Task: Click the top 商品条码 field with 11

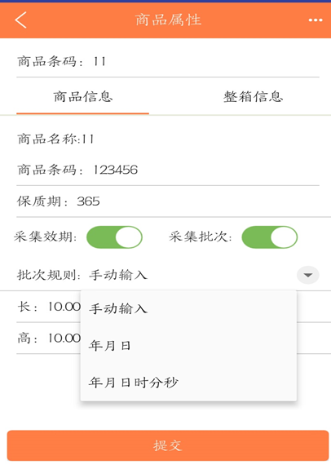Action: (x=168, y=62)
